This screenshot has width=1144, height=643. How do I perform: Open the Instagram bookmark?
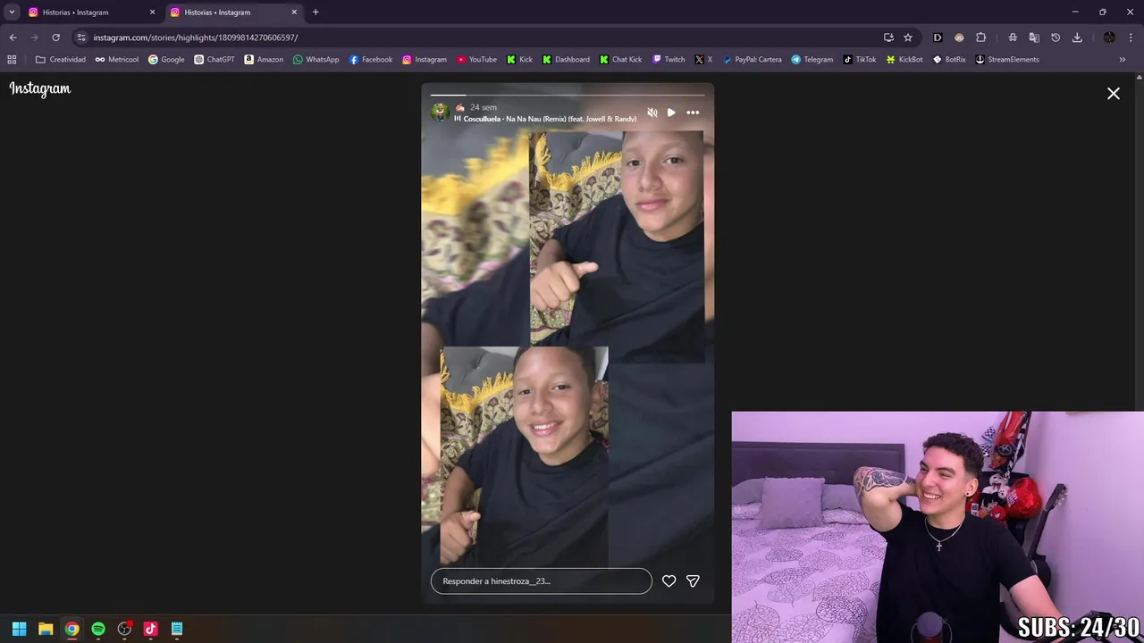pos(425,60)
